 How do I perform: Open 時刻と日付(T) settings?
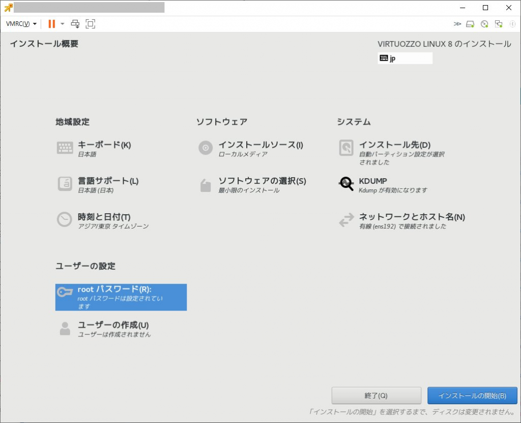click(x=104, y=217)
